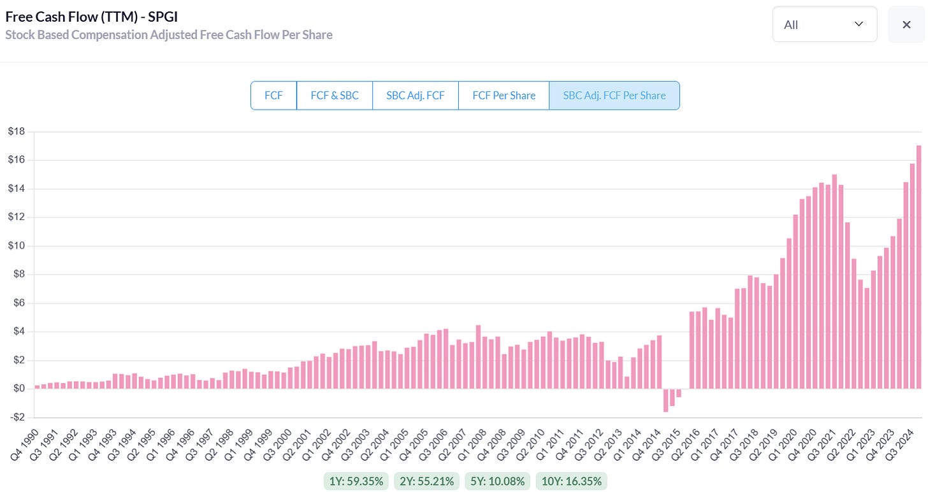
Task: Click the $12 y-axis label
Action: (x=15, y=217)
